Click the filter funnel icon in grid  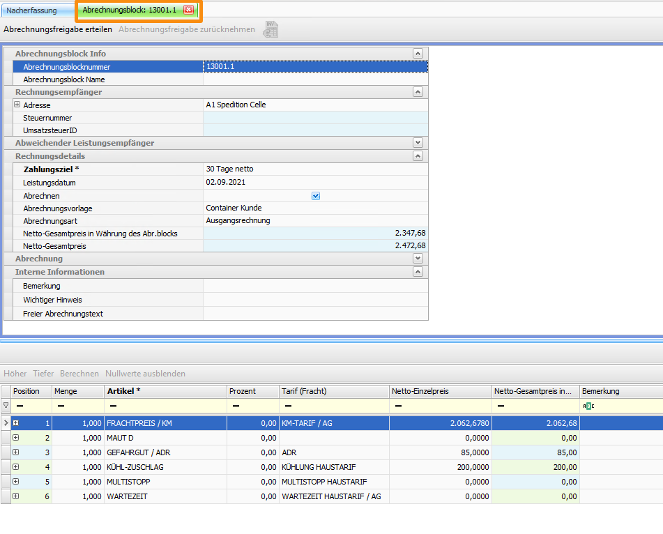pos(6,405)
